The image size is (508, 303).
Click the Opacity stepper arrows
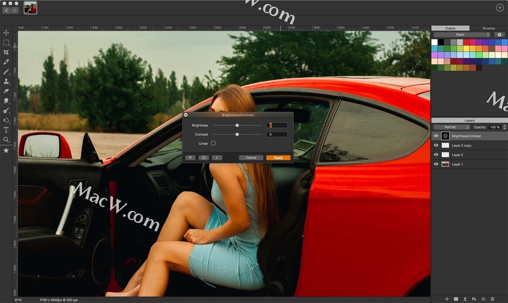pos(505,127)
